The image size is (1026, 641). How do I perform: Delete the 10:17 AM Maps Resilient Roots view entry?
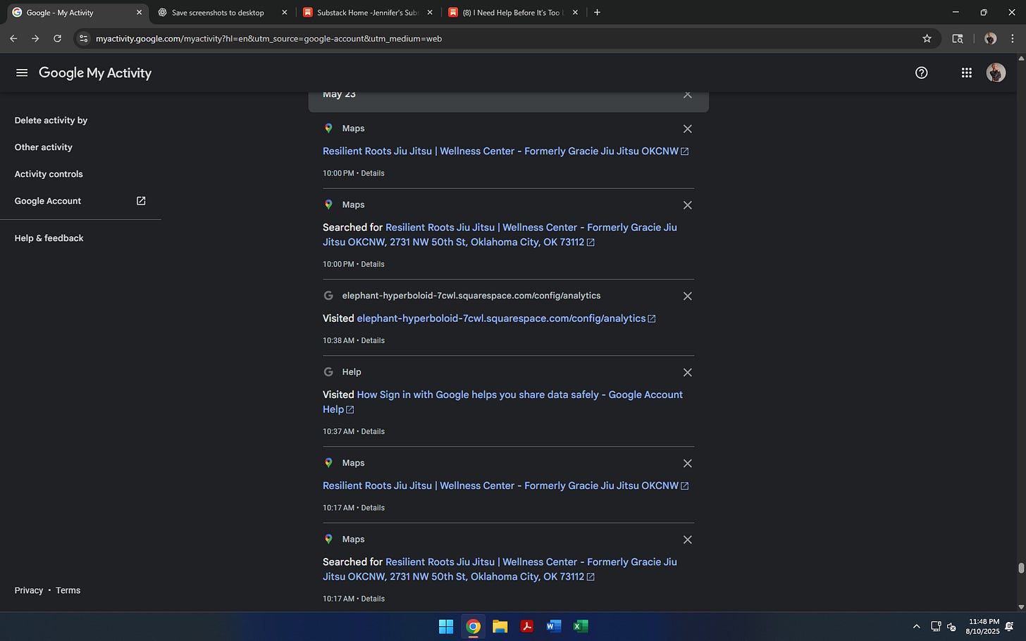(x=688, y=463)
